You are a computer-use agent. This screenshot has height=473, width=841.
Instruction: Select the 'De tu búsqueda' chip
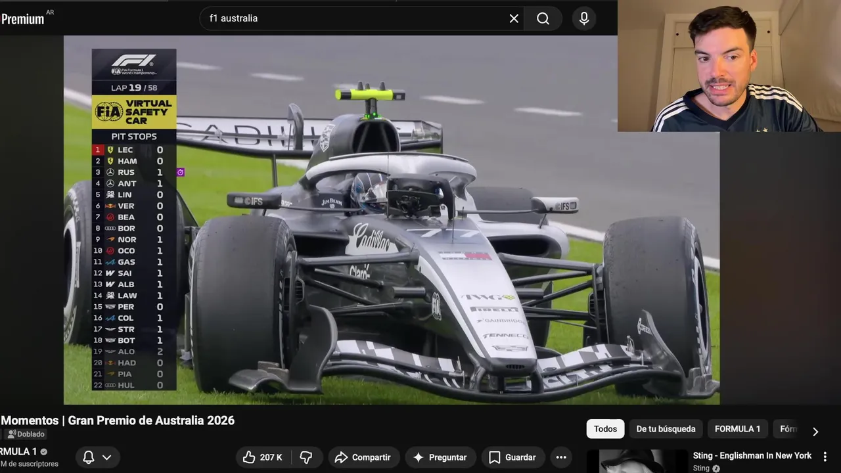click(666, 429)
